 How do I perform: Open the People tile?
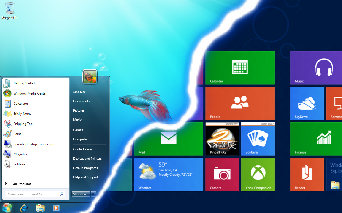click(x=240, y=103)
